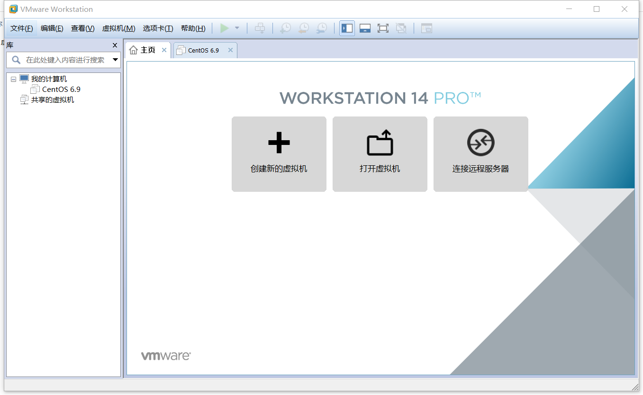Close the CentOS 6.9 tab
This screenshot has height=395, width=643.
(x=230, y=50)
